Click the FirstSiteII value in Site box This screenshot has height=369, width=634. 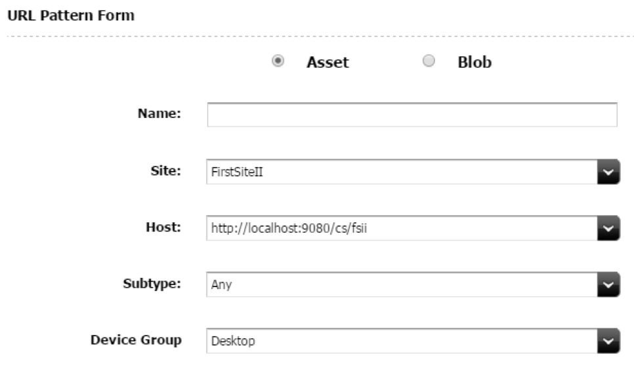pyautogui.click(x=237, y=172)
